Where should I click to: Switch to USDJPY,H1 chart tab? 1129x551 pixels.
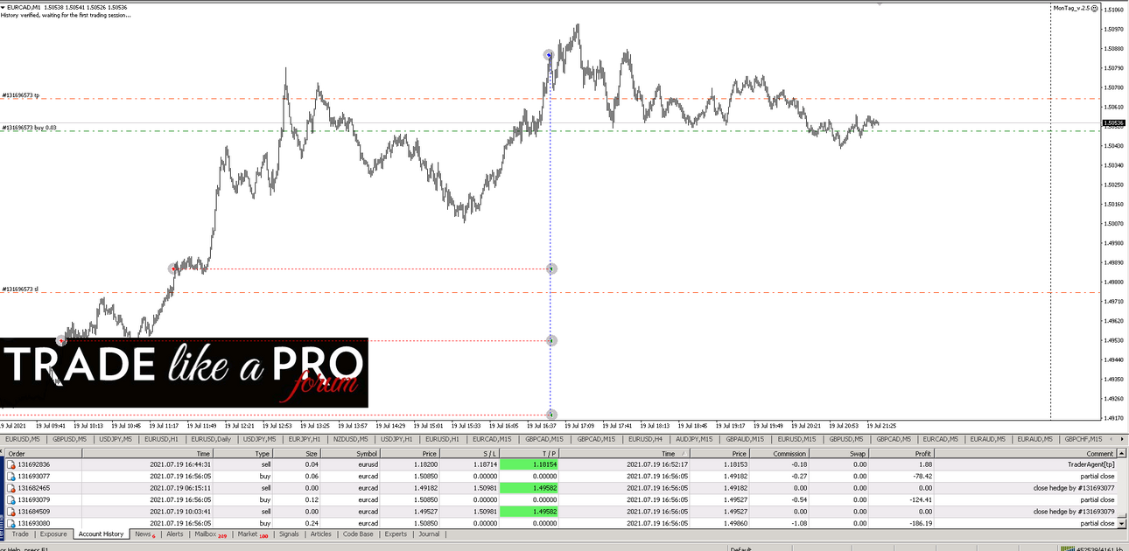click(397, 439)
